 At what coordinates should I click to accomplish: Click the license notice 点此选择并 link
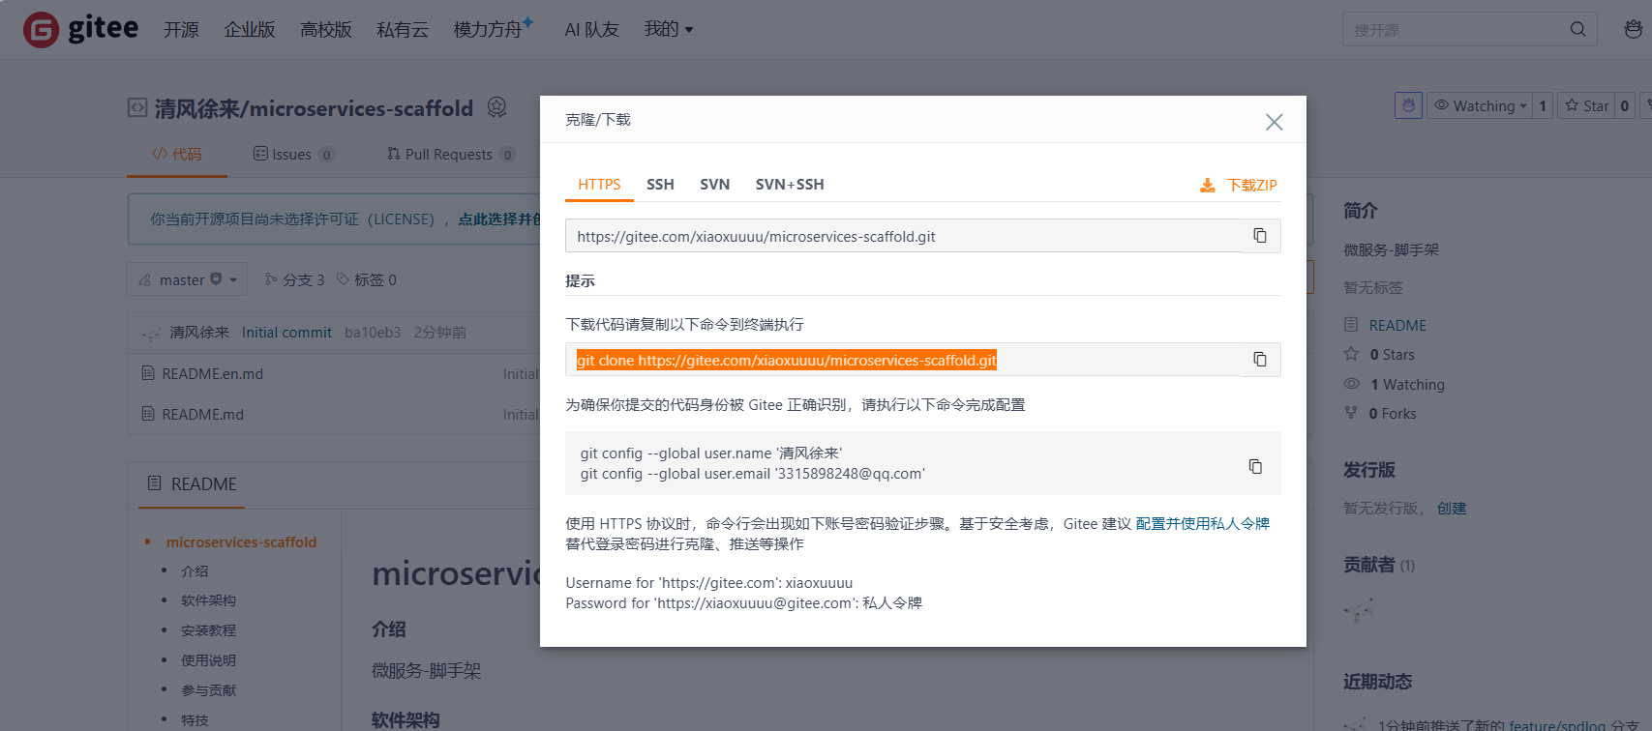(x=498, y=219)
